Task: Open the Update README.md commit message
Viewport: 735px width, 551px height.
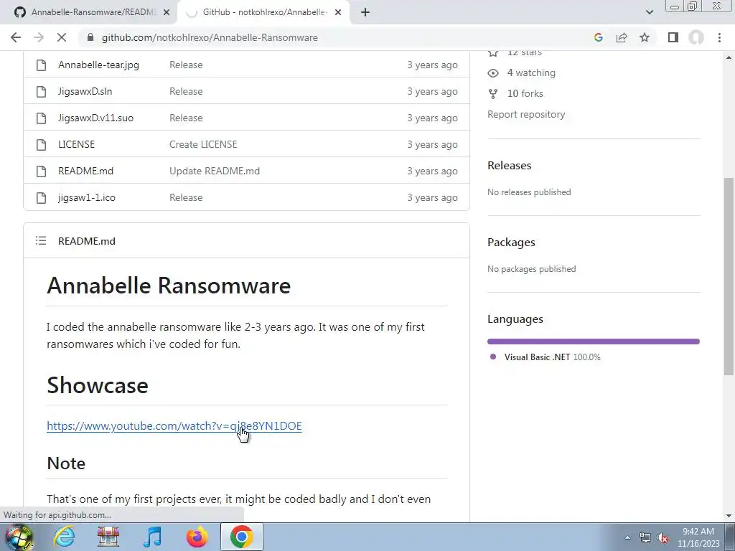Action: 214,171
